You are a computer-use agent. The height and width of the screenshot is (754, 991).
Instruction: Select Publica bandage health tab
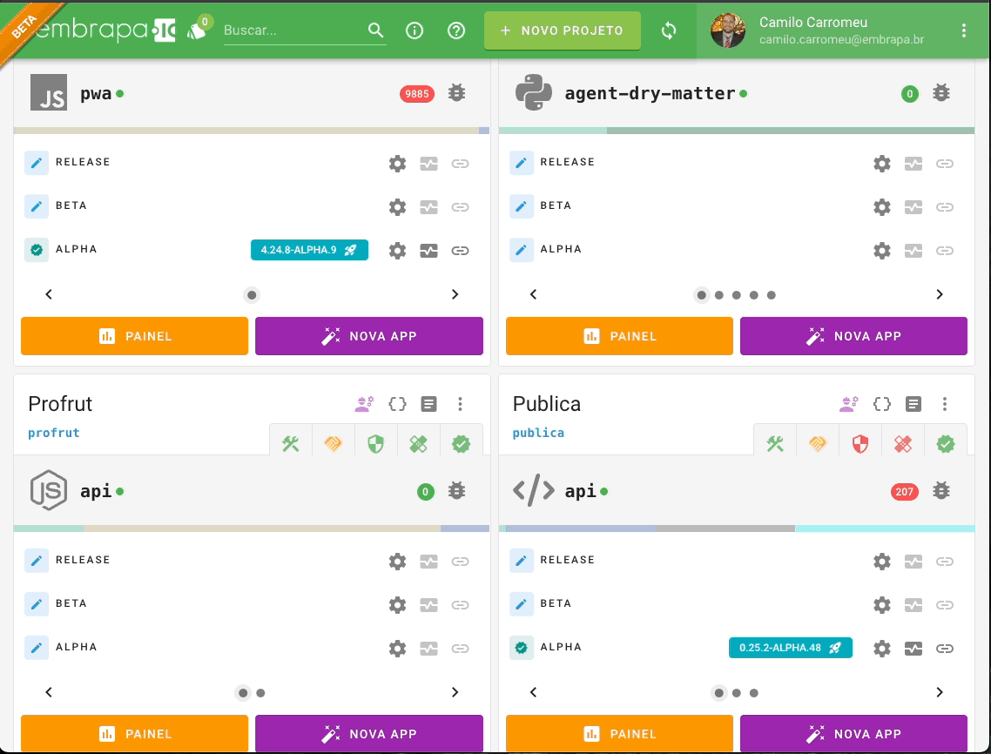tap(902, 444)
